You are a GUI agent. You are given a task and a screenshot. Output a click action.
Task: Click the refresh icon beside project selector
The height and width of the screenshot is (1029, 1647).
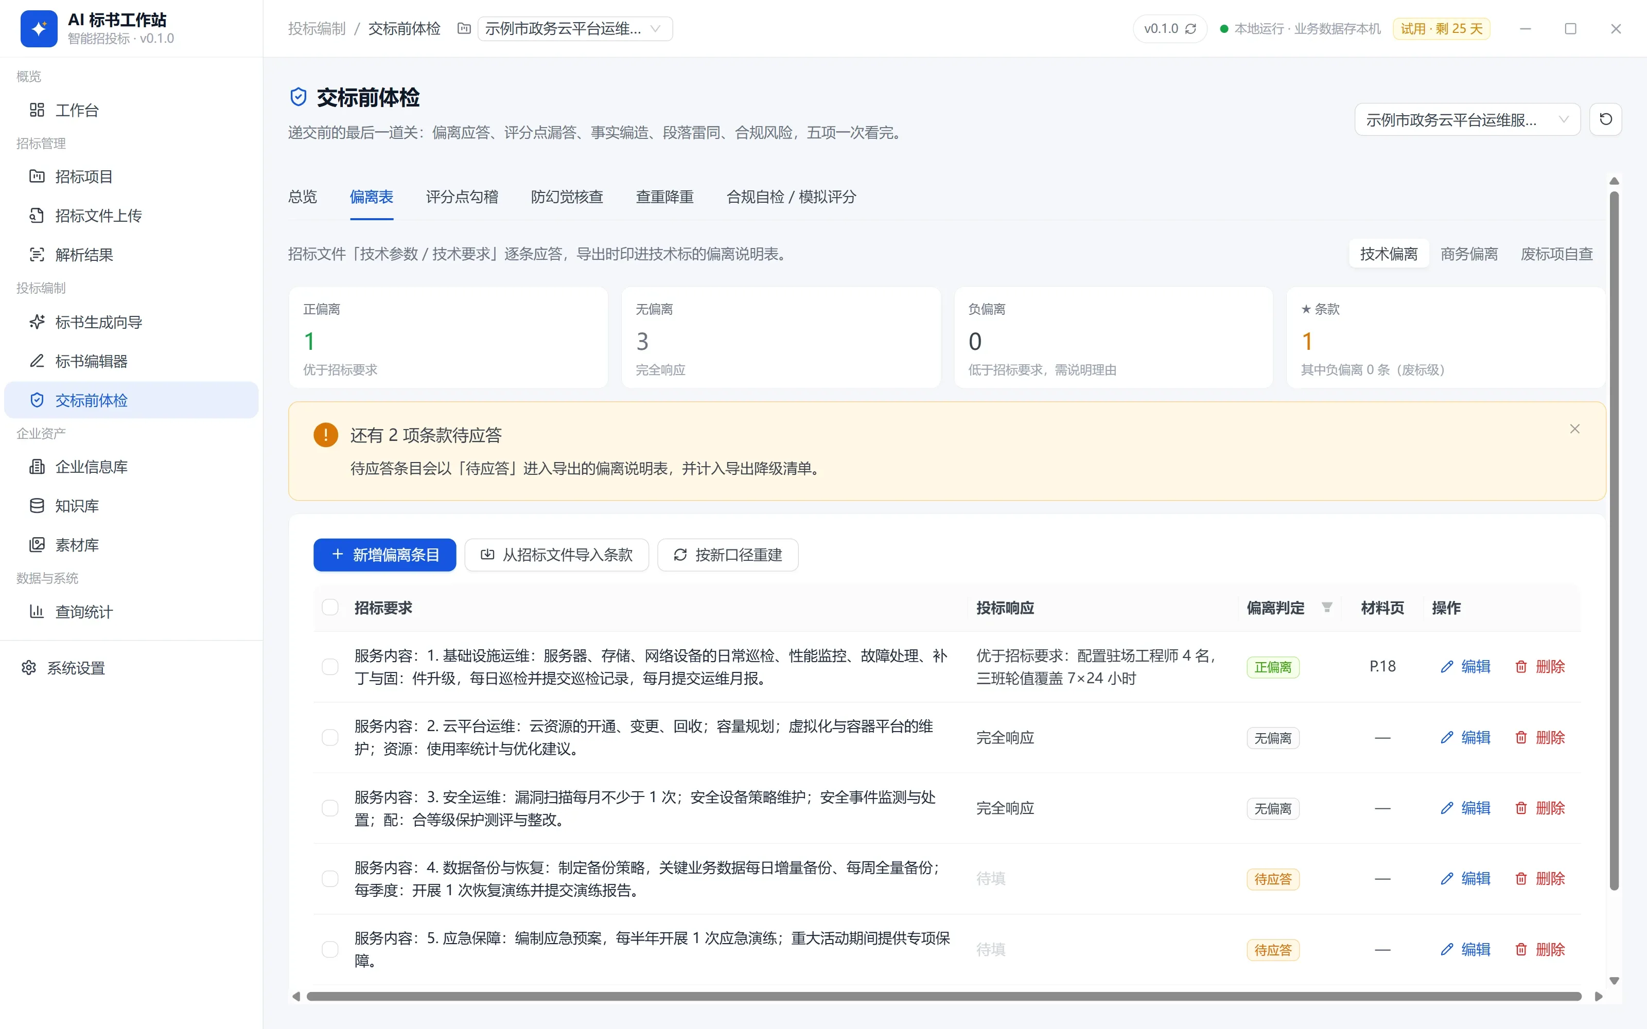1605,119
